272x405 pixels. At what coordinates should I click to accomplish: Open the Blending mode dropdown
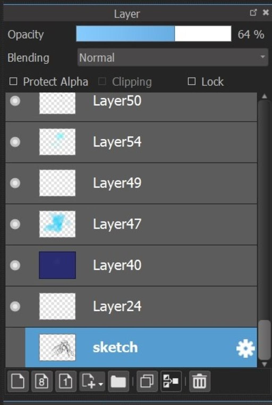click(x=173, y=58)
